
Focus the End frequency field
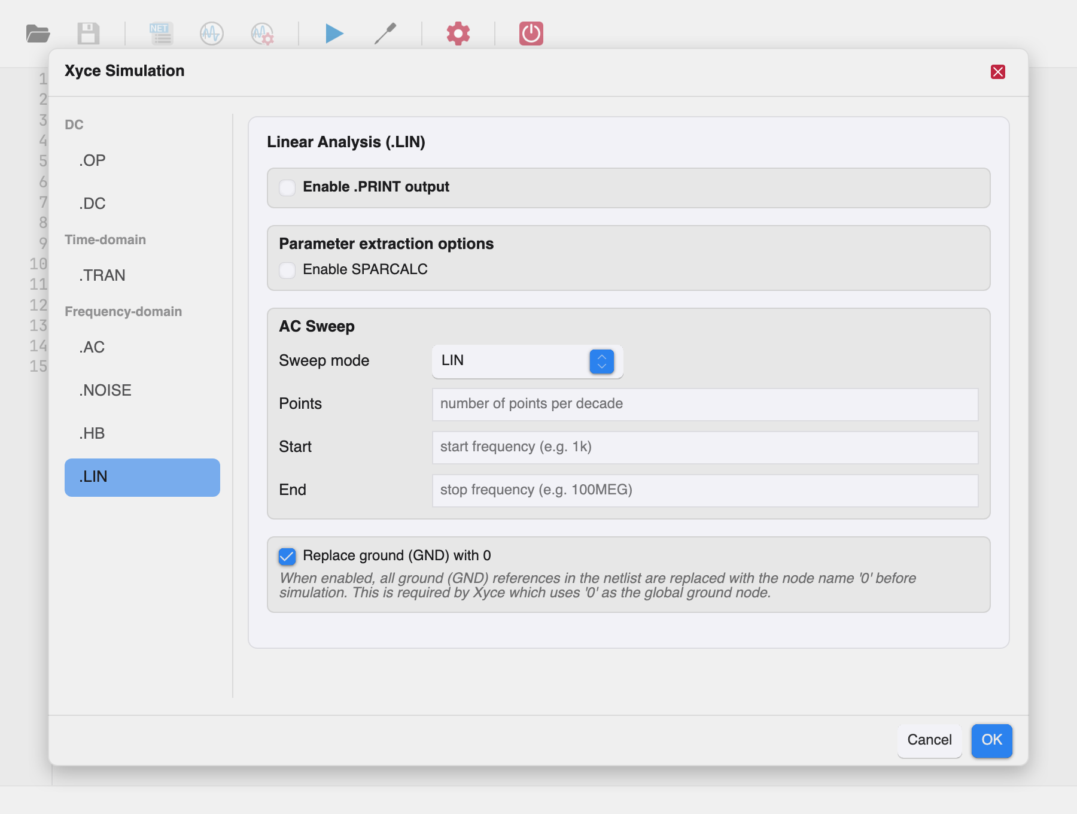pos(705,490)
